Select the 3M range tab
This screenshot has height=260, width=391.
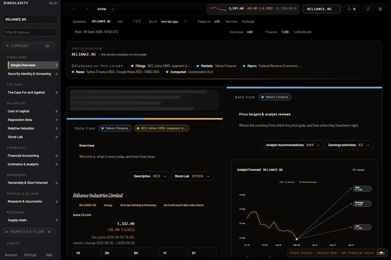tap(115, 253)
